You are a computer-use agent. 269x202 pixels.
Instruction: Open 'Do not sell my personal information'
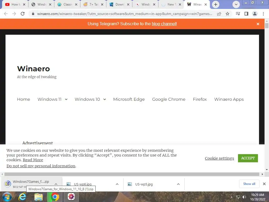[41, 166]
